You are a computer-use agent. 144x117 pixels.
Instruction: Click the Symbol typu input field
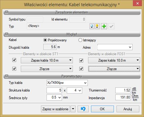(35, 19)
